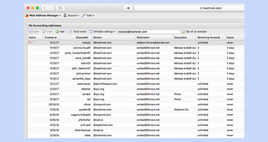Click inside the noreply@trashmail.com address field
This screenshot has width=268, height=142.
click(149, 32)
